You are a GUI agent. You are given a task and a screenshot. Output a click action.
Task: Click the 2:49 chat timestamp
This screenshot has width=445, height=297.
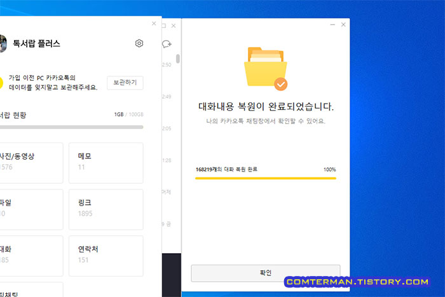click(167, 97)
